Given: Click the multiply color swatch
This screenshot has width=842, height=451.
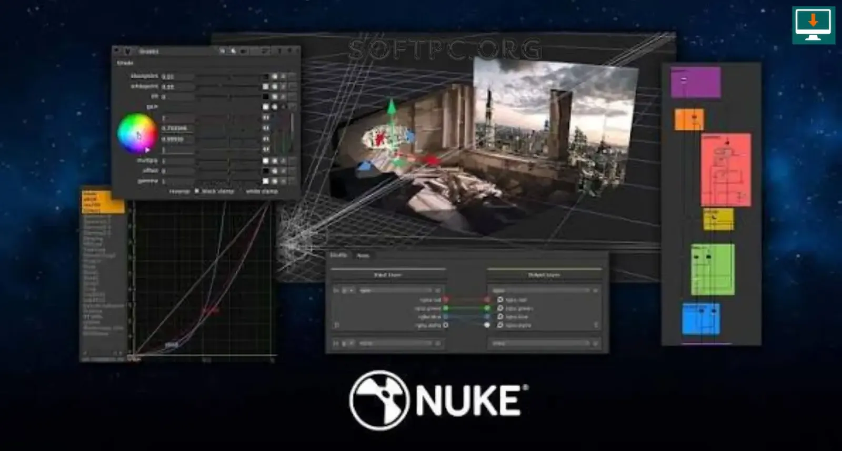Looking at the screenshot, I should [266, 161].
